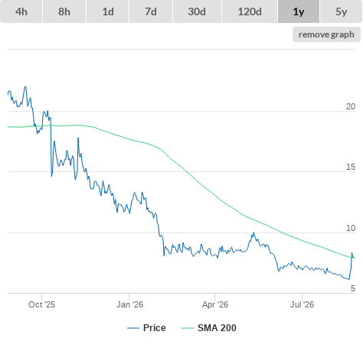Click the green SMA 200 legend marker

pos(188,328)
